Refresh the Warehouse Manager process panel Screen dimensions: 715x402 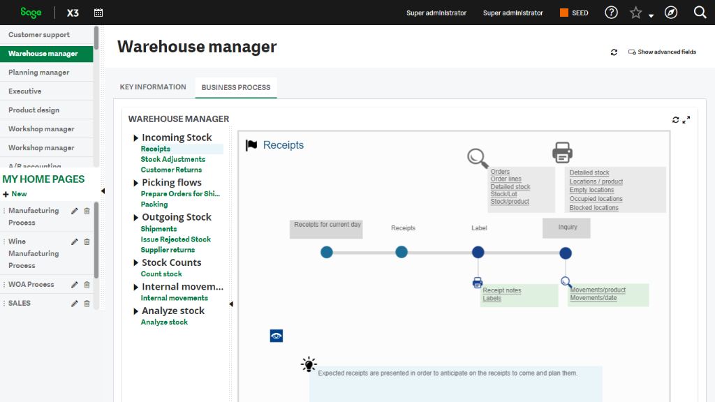[675, 119]
